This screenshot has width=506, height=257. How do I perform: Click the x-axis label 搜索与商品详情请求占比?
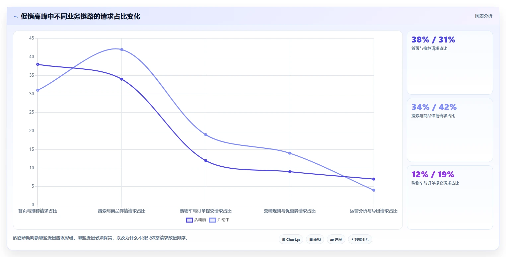121,211
